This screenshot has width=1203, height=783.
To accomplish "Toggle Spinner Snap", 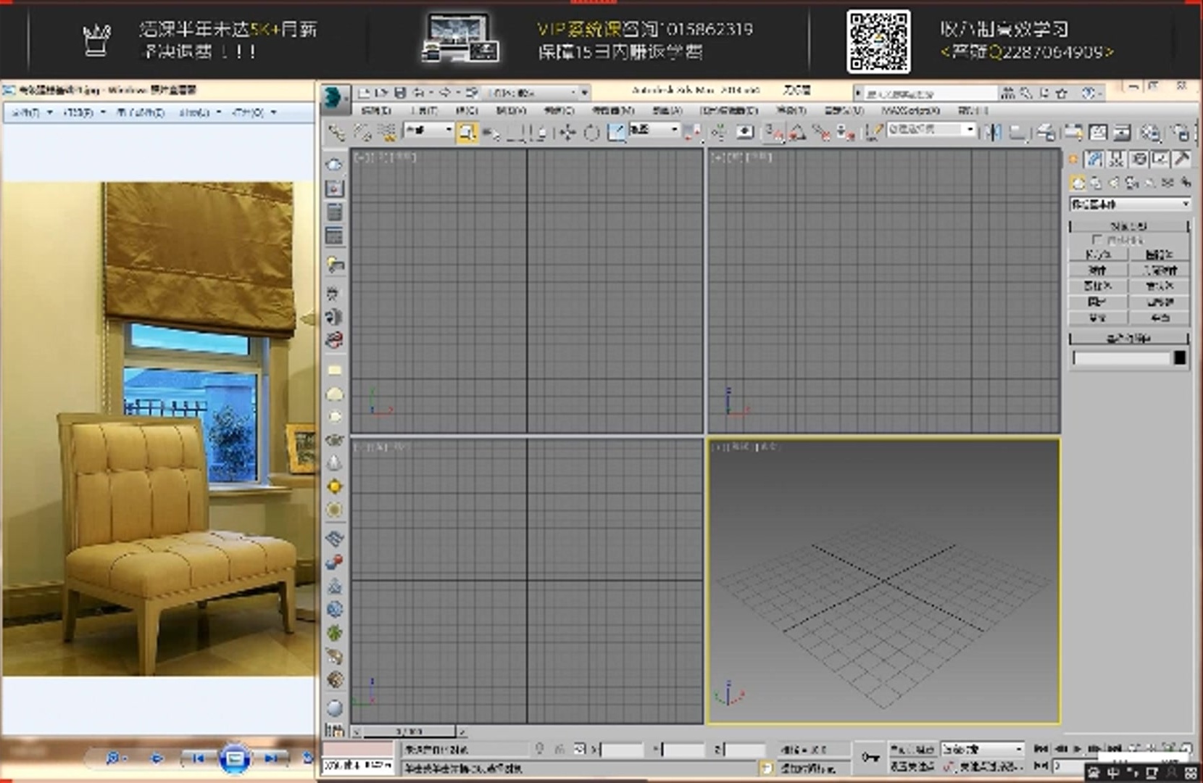I will (845, 132).
